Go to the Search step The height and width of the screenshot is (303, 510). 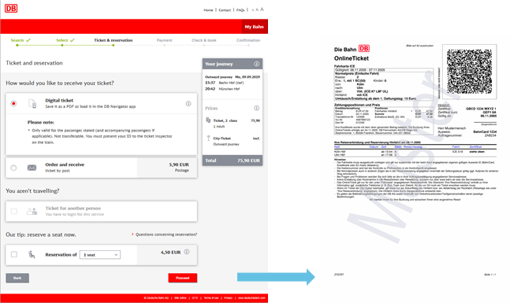17,40
